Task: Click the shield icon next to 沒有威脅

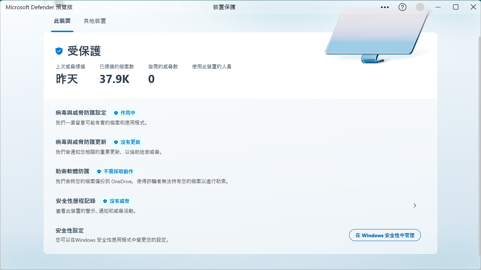Action: click(105, 201)
